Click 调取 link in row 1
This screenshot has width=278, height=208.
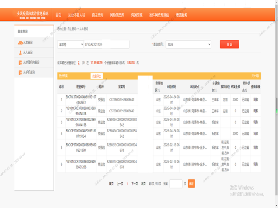256,100
